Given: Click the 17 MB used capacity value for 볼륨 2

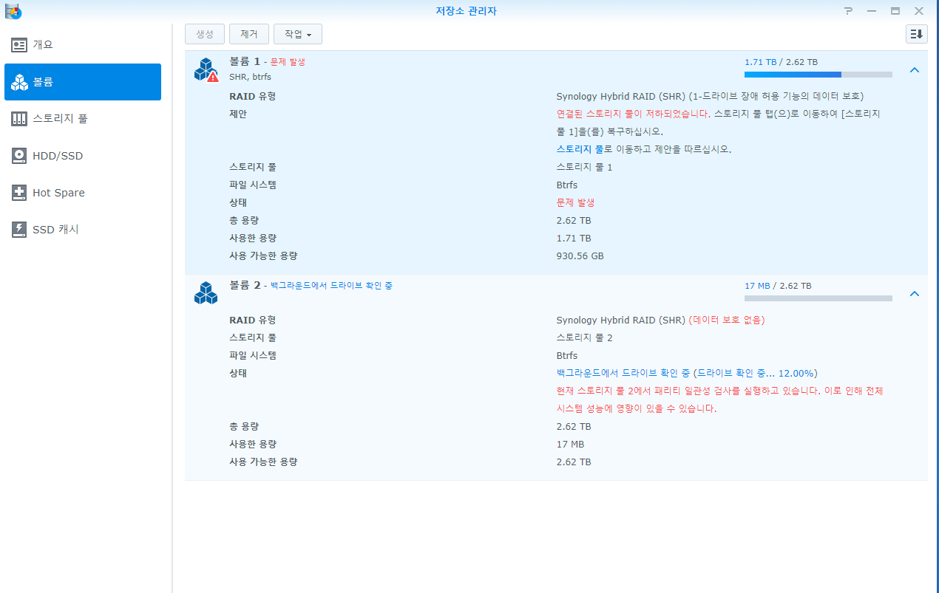Looking at the screenshot, I should point(570,445).
